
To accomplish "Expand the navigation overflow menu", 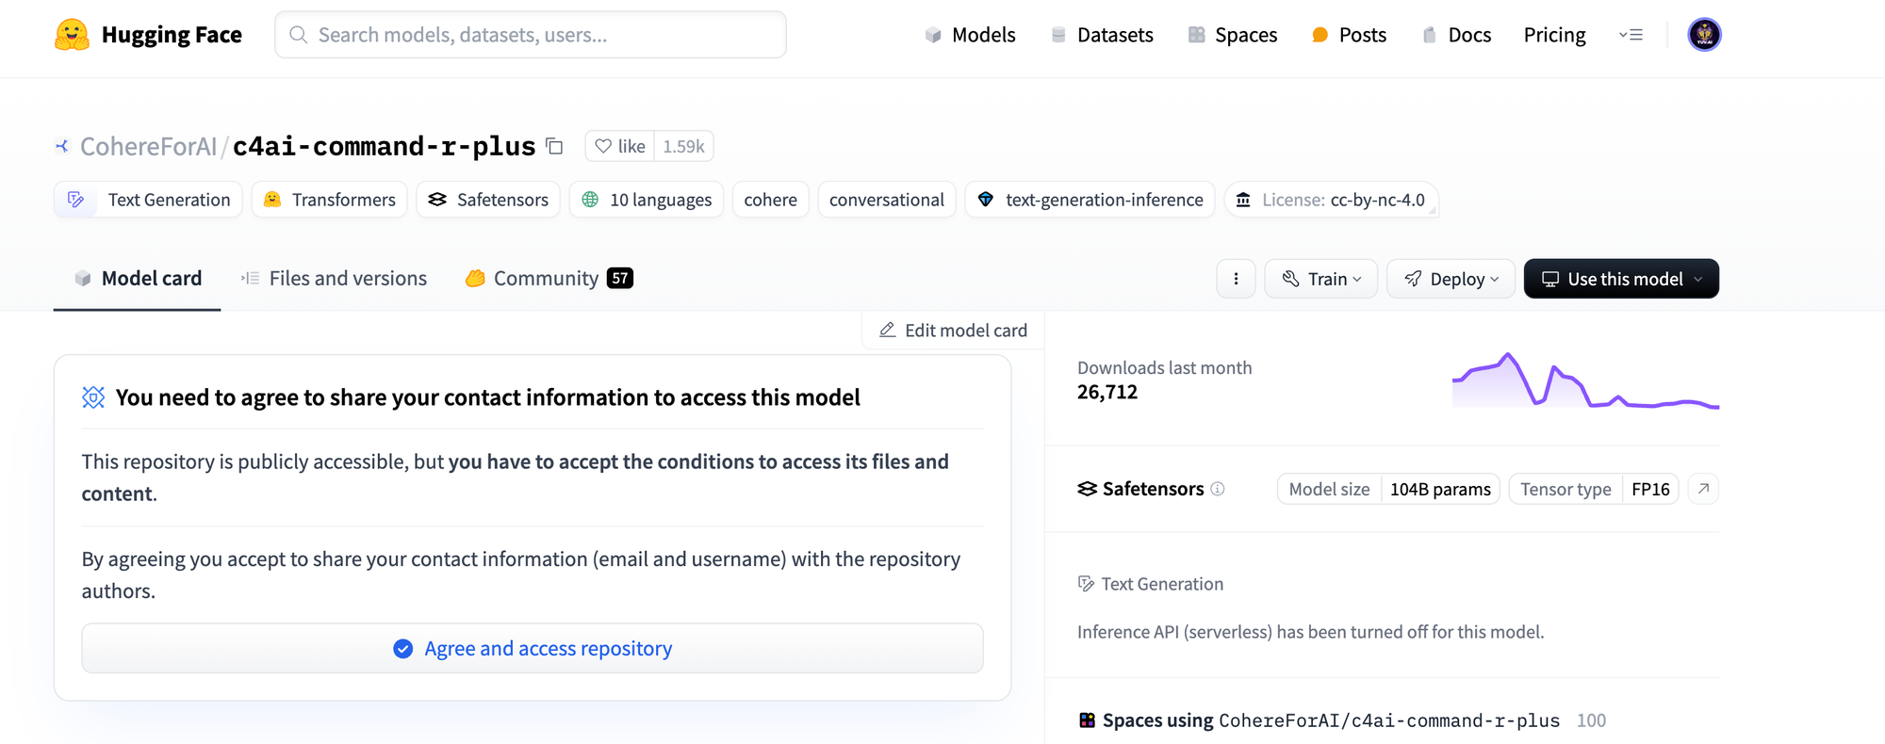I will pos(1631,35).
